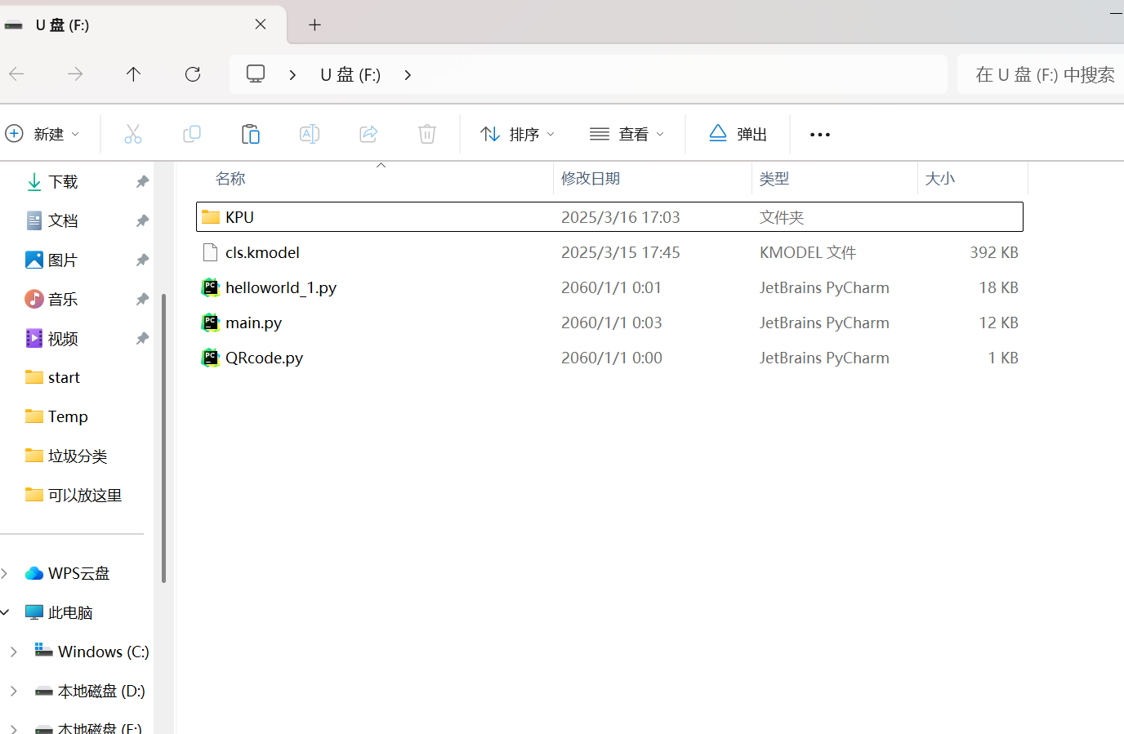Sort files by 修改日期 column header

pyautogui.click(x=591, y=179)
